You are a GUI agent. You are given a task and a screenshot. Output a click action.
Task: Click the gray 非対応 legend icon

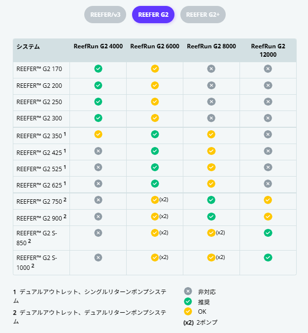[188, 291]
